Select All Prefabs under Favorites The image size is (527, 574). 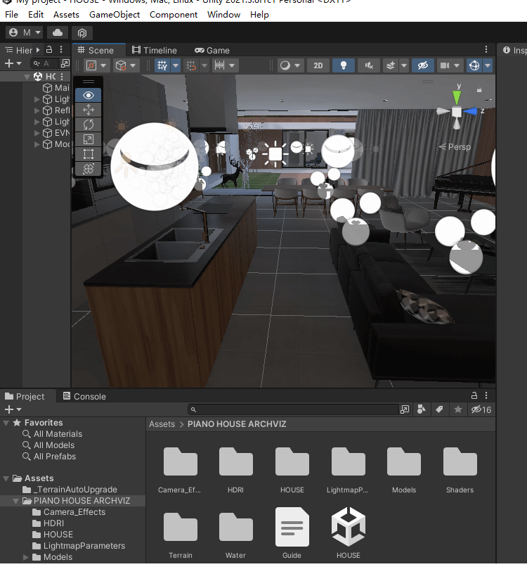point(54,457)
